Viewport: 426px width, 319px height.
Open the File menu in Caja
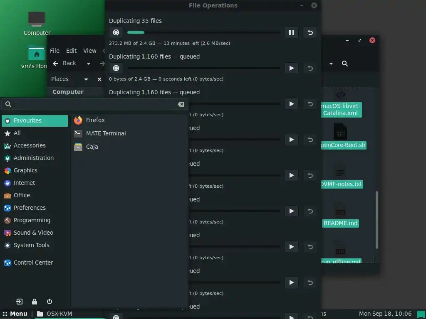tap(54, 51)
